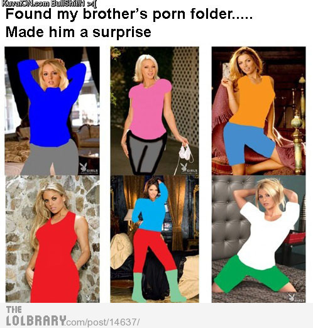313x328 pixels.
Task: Click the "Made him a surprise" caption
Action: (x=79, y=32)
